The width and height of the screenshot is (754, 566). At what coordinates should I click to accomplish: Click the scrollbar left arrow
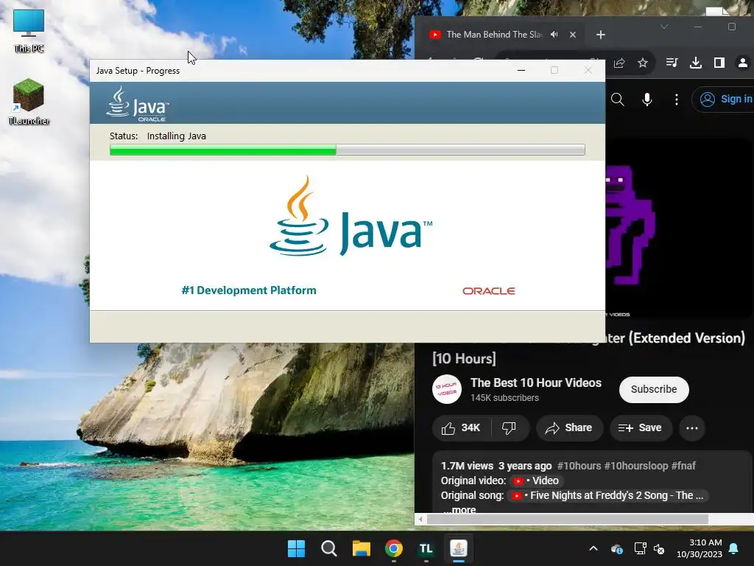pos(420,520)
